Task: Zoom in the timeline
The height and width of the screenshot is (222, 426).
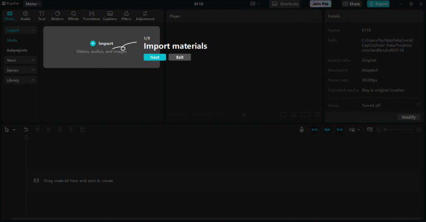Action: coord(419,129)
